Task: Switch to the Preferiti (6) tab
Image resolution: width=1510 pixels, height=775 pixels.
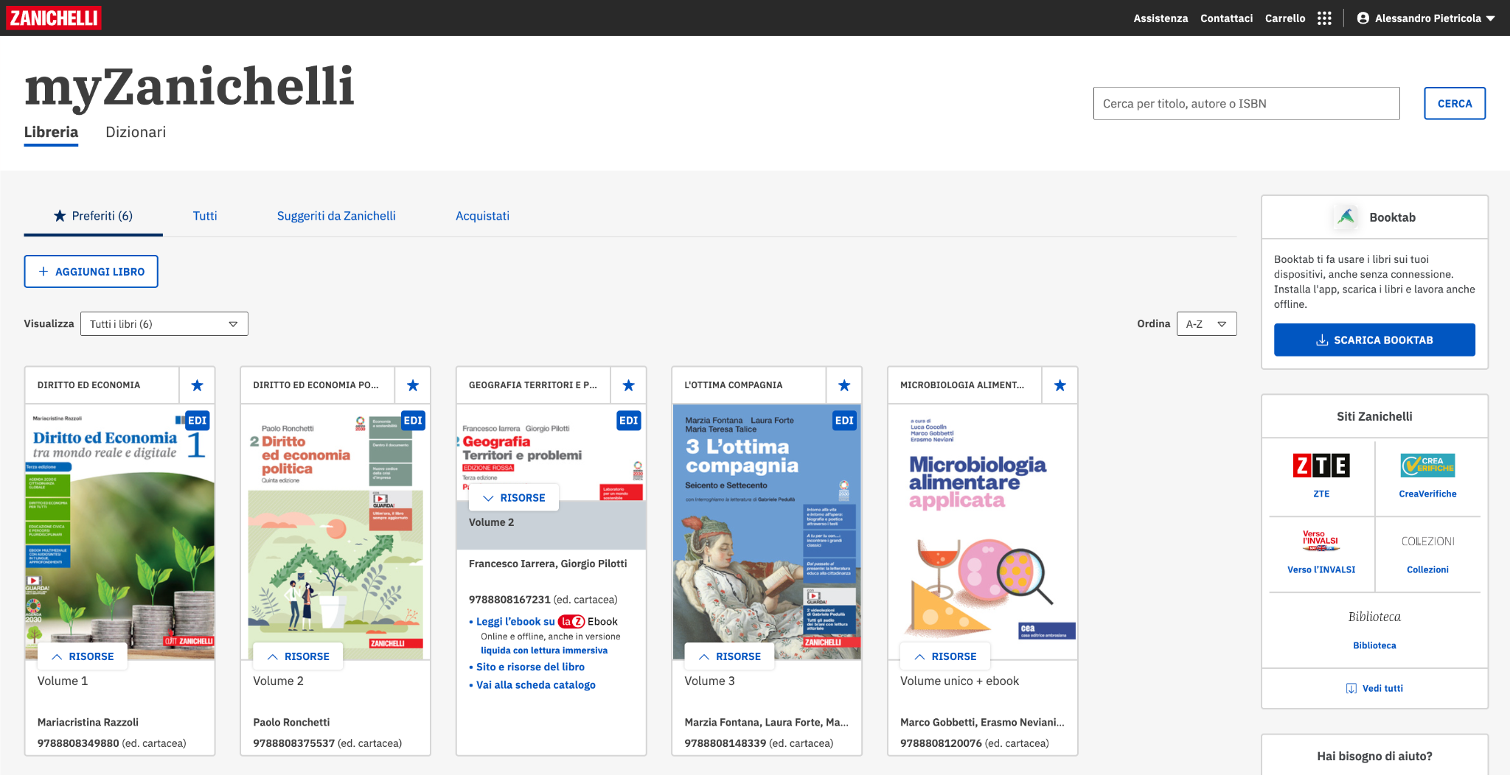Action: coord(93,216)
